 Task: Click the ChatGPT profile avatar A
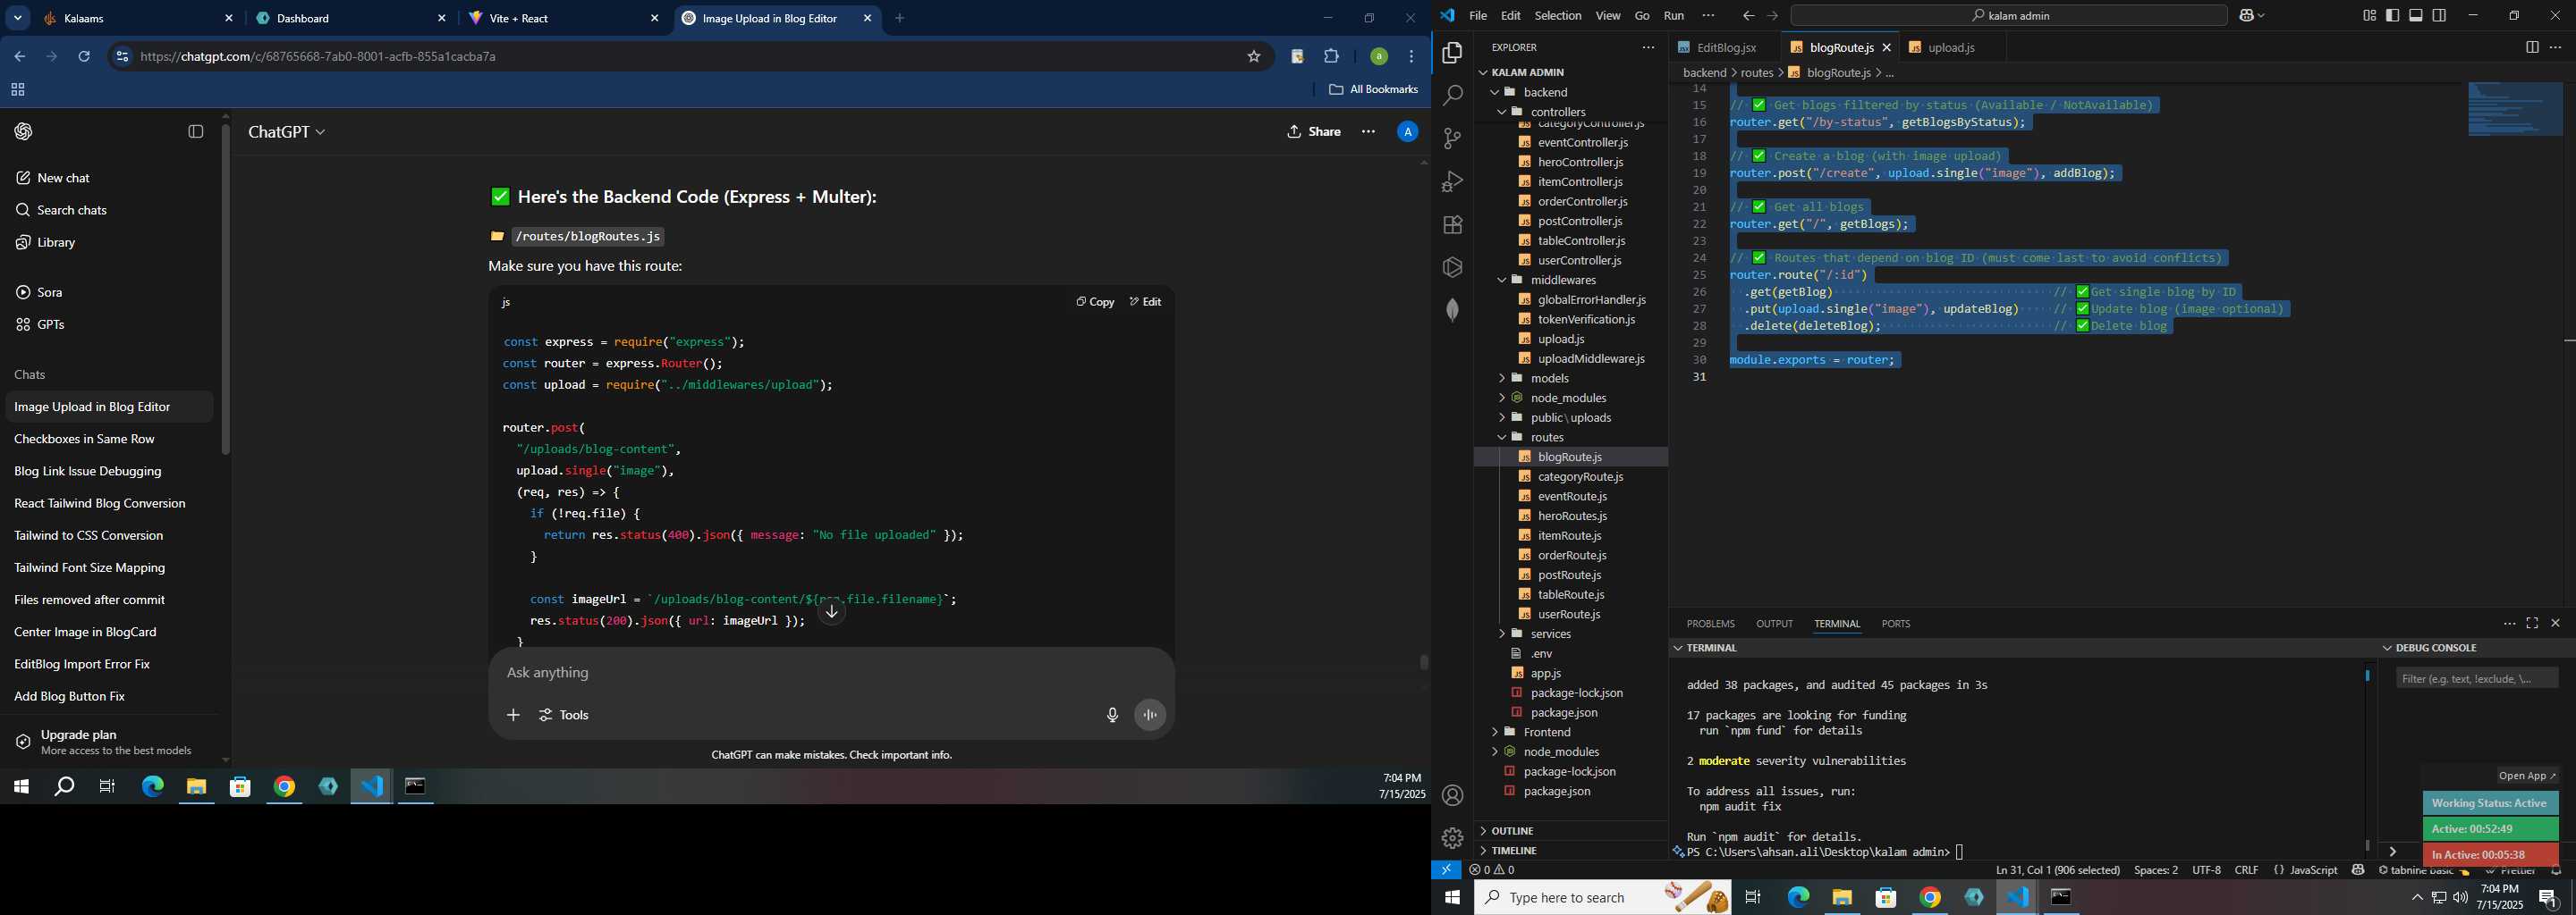click(x=1407, y=132)
